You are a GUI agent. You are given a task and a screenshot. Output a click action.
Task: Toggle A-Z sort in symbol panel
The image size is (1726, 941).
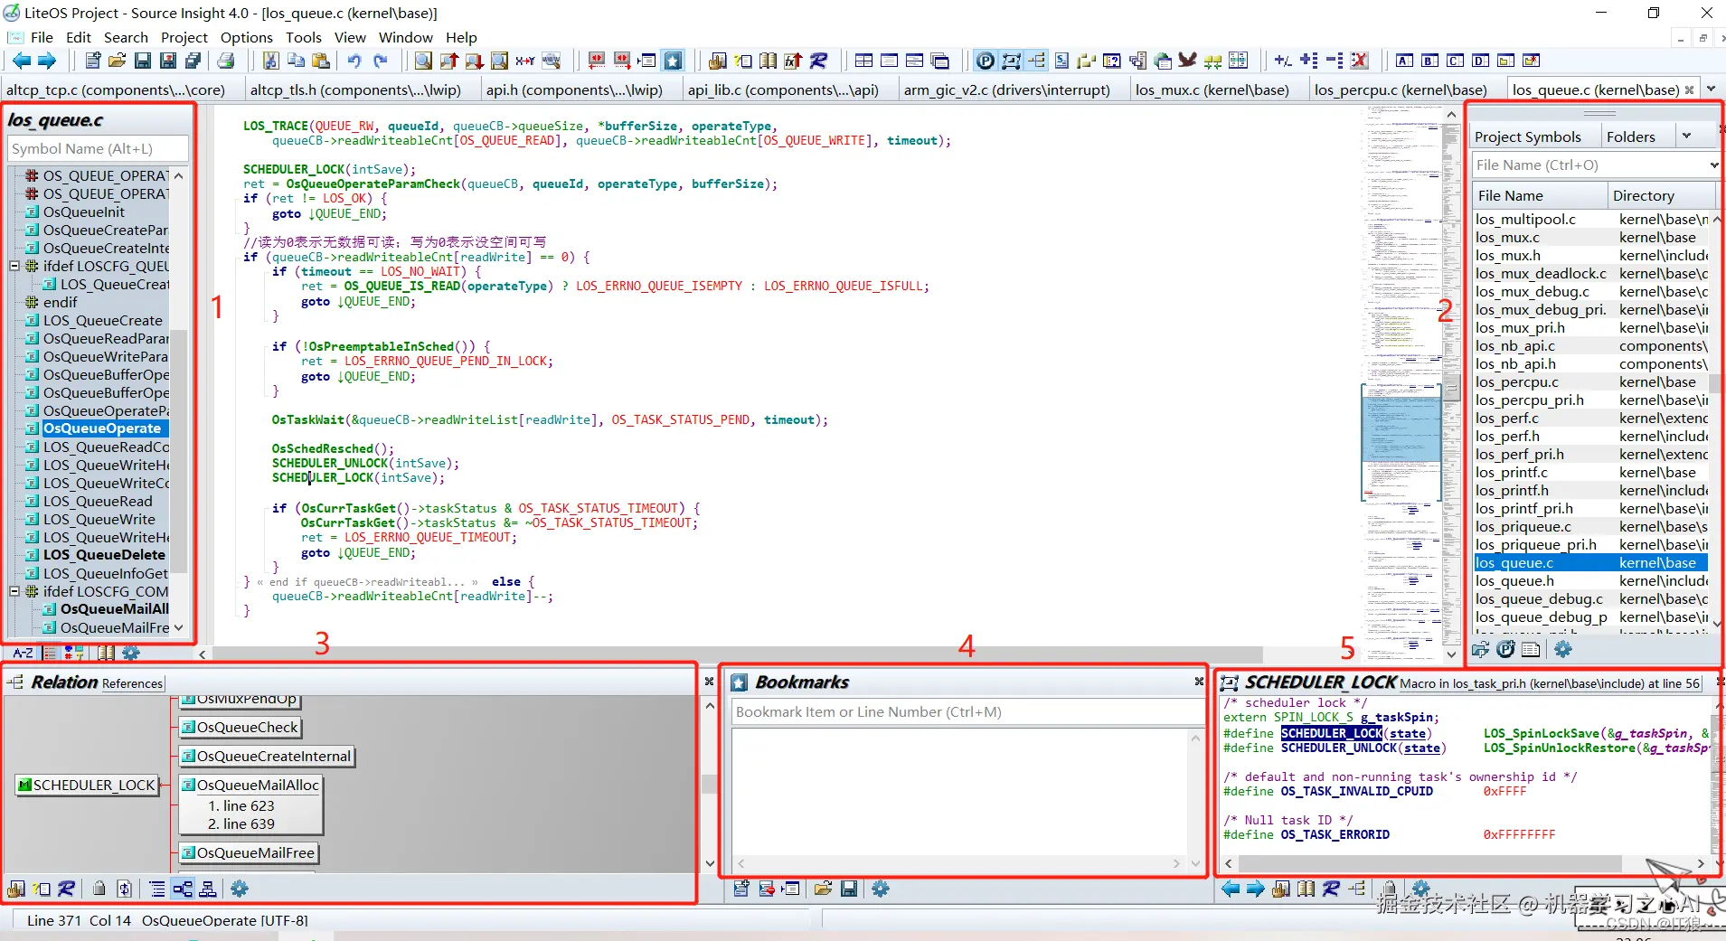point(24,653)
